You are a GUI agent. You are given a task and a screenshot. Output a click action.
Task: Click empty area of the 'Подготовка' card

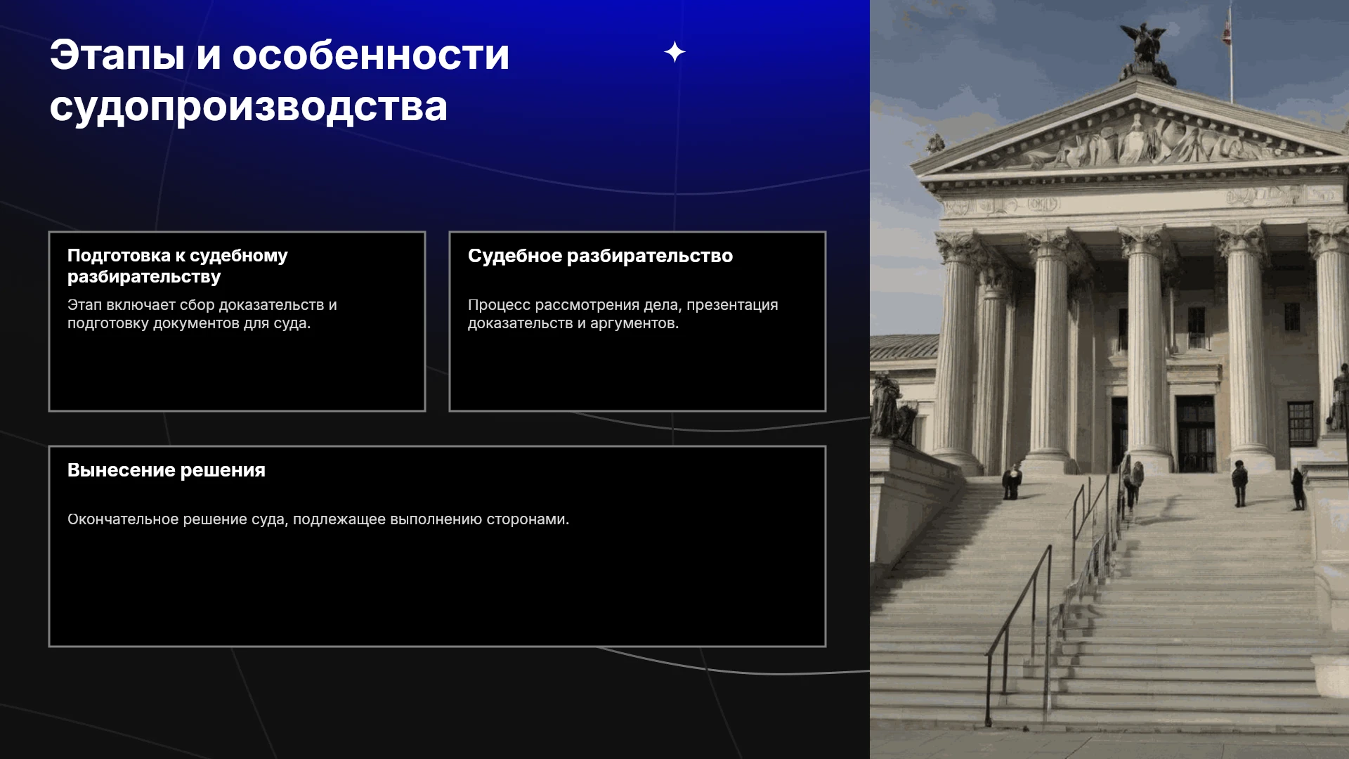pyautogui.click(x=237, y=372)
